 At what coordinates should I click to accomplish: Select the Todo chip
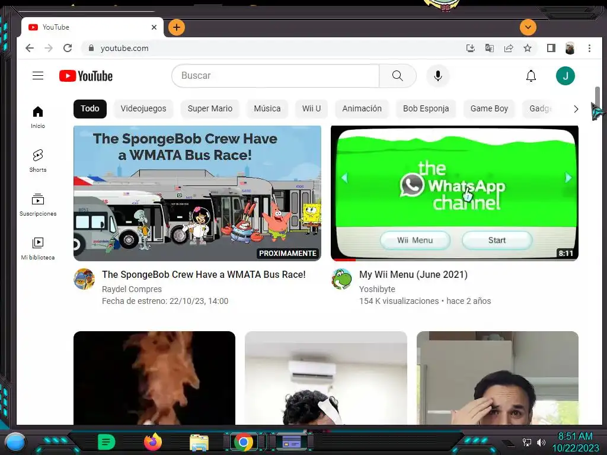point(90,109)
